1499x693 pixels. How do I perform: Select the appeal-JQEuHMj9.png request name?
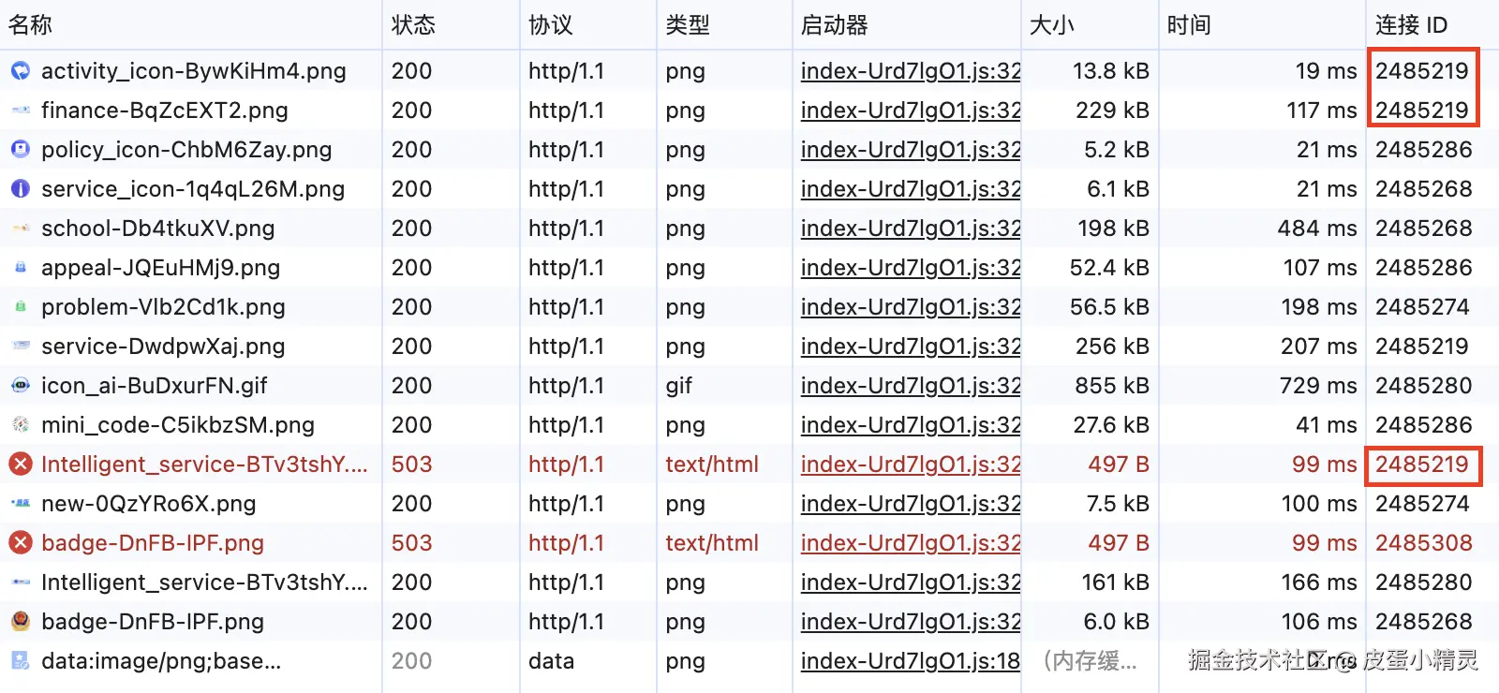pyautogui.click(x=161, y=268)
